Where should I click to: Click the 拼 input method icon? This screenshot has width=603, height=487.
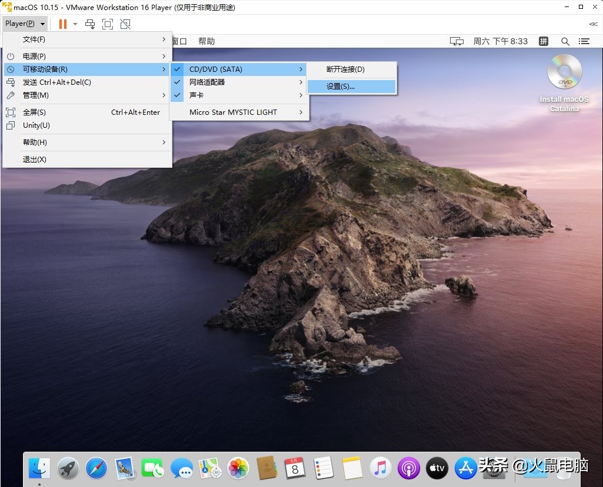tap(544, 41)
